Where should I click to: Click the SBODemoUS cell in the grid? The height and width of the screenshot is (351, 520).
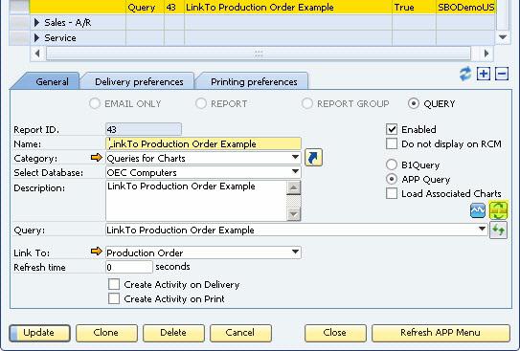click(465, 7)
